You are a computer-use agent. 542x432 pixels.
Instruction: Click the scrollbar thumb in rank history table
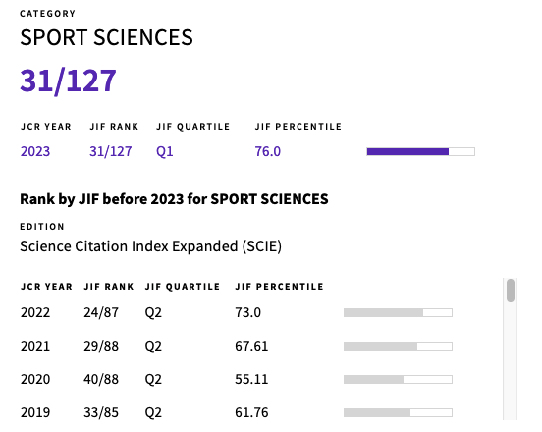[511, 291]
